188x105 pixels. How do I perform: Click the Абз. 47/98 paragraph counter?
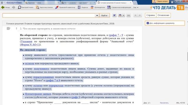(x=180, y=103)
